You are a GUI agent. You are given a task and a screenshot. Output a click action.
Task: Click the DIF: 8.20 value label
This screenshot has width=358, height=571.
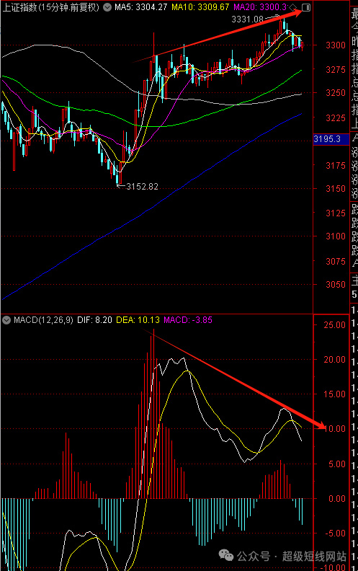(x=94, y=320)
